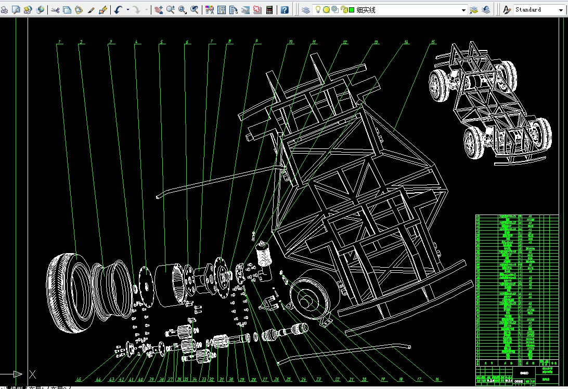Open DesignCenter icon
568x389 pixels.
(222, 10)
